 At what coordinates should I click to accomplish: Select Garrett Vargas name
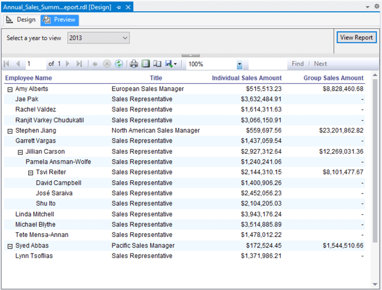point(36,140)
